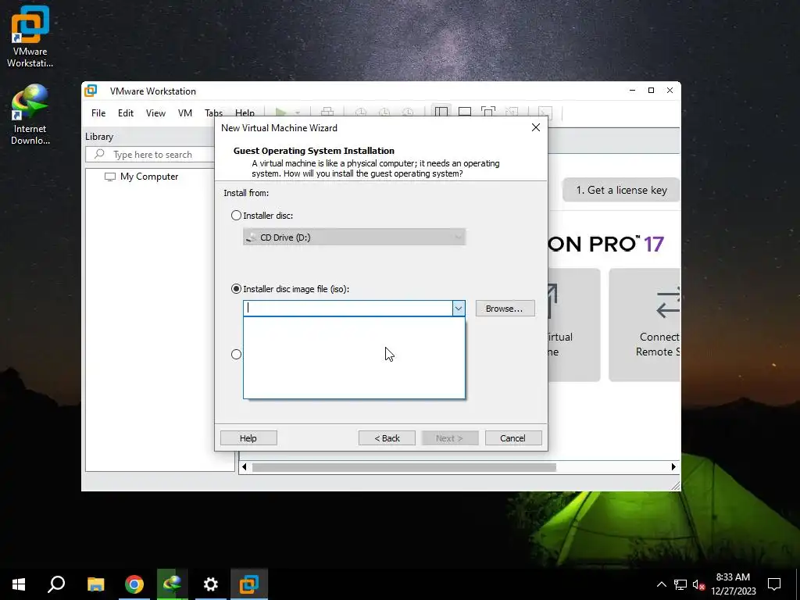This screenshot has width=800, height=600.
Task: Cancel the New Virtual Machine Wizard
Action: [512, 438]
